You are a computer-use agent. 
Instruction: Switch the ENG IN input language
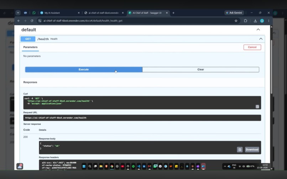234,166
